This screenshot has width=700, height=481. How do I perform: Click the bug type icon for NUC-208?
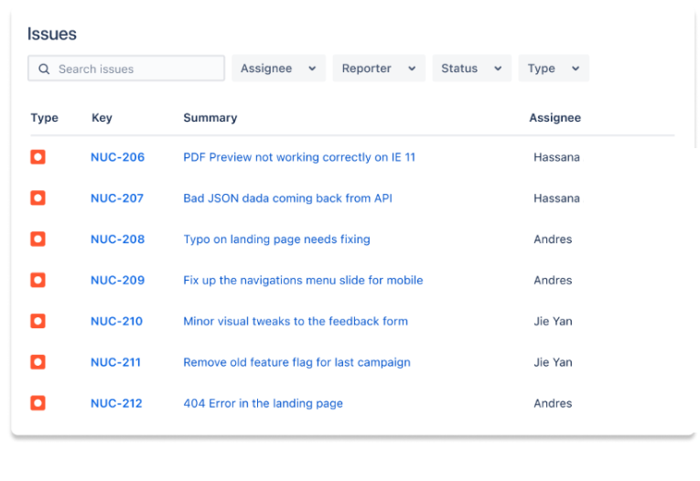(38, 240)
